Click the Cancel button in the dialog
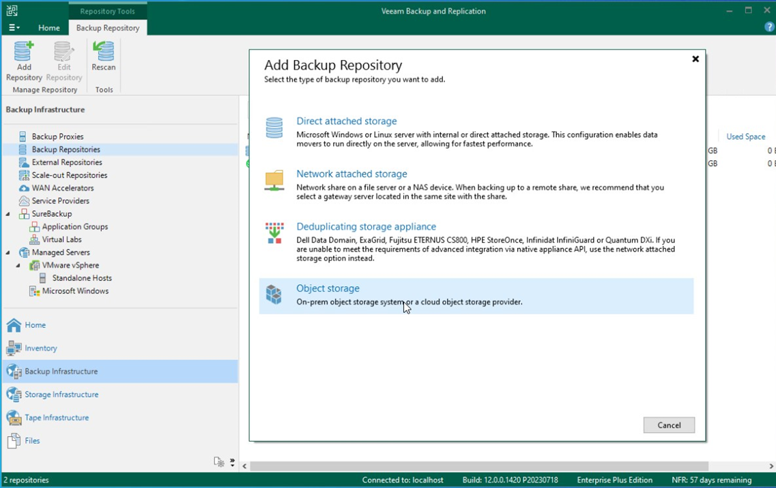 click(669, 425)
